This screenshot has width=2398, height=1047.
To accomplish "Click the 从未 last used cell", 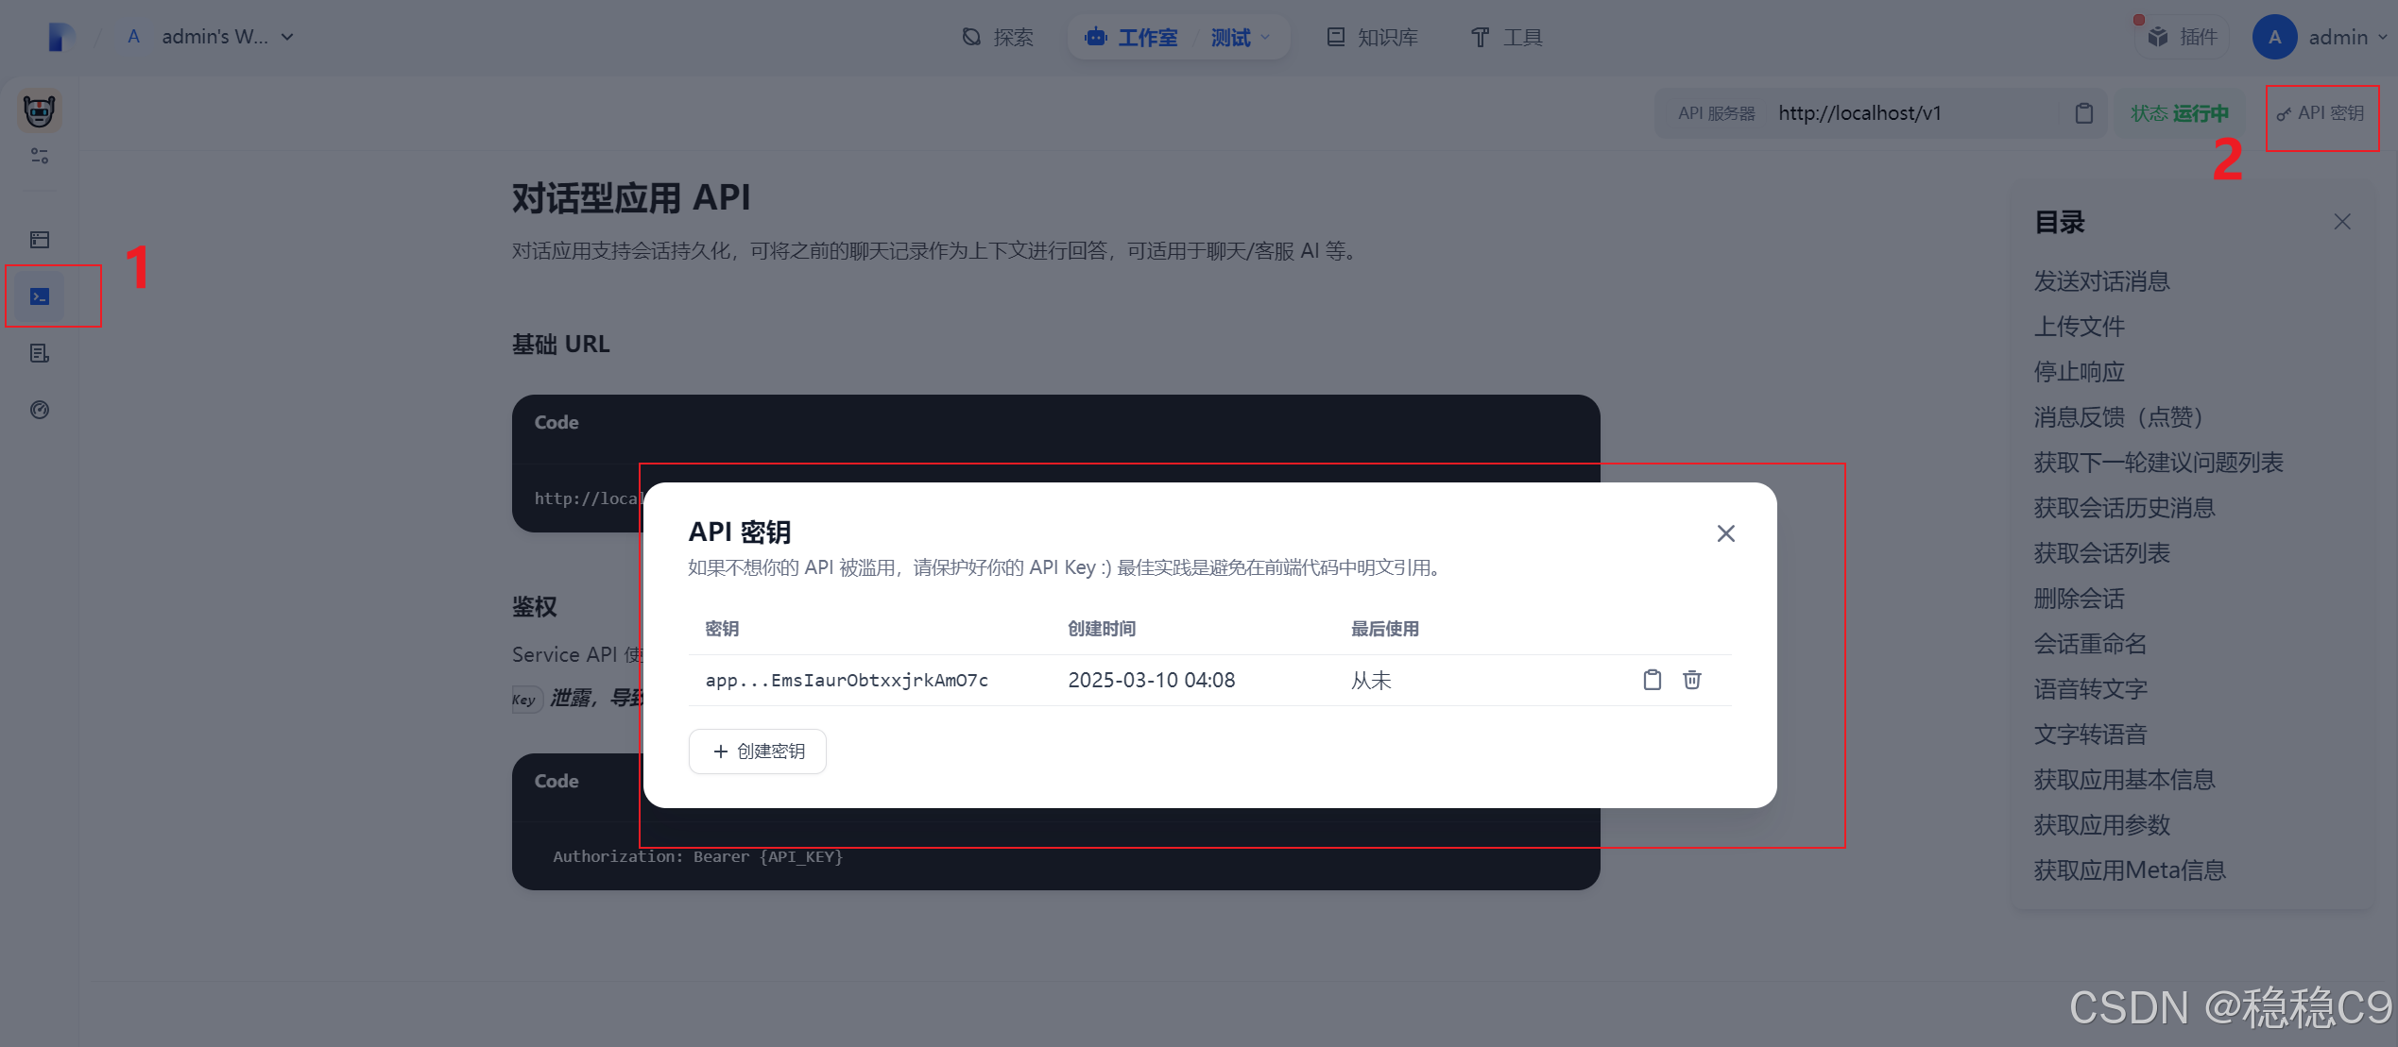I will point(1371,680).
